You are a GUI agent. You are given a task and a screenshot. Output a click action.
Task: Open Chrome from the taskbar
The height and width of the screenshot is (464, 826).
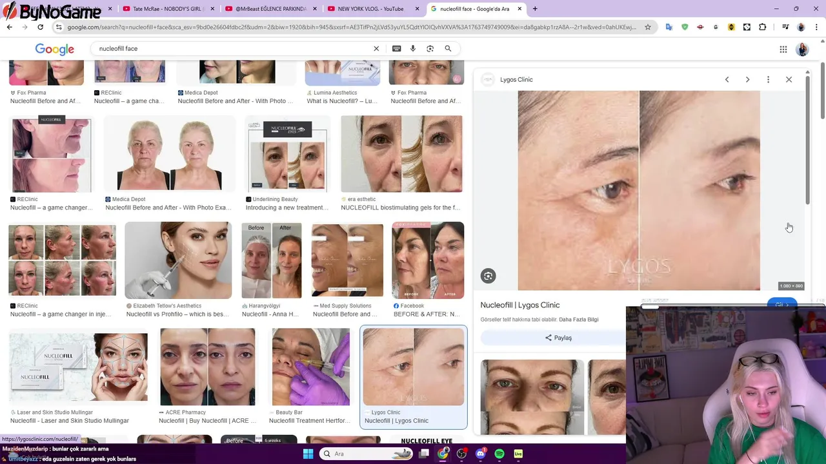pos(443,454)
